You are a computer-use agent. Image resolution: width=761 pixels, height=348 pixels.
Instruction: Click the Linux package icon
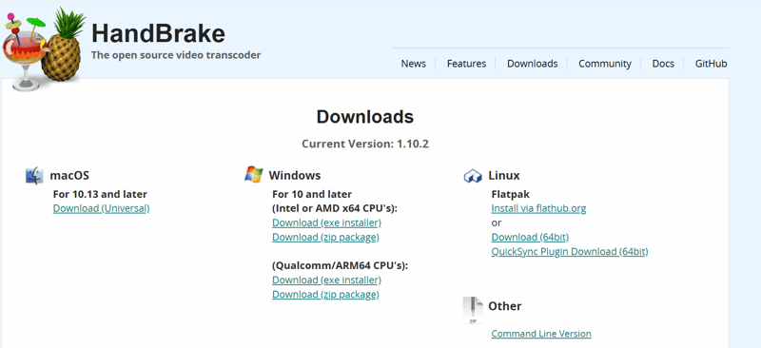[x=473, y=176]
